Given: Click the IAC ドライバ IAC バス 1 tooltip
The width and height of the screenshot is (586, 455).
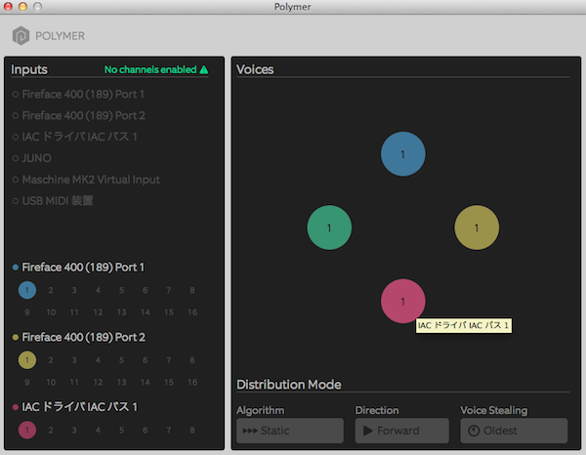Looking at the screenshot, I should coord(464,325).
